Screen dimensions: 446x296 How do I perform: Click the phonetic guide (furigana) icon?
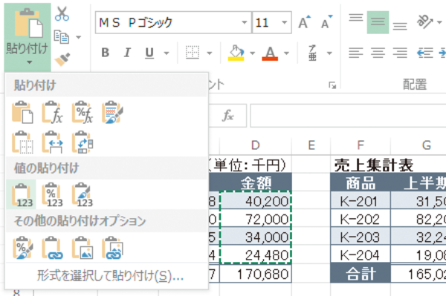(x=312, y=53)
